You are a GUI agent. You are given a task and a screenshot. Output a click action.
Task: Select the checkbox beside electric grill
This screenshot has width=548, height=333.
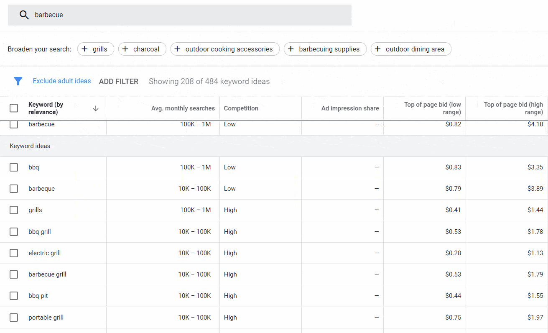point(13,253)
